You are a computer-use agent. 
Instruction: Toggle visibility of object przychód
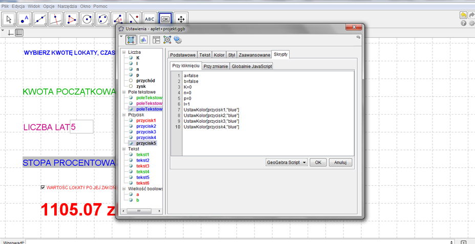coord(131,81)
